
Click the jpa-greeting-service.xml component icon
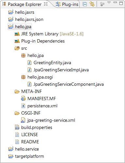[x=23, y=120]
